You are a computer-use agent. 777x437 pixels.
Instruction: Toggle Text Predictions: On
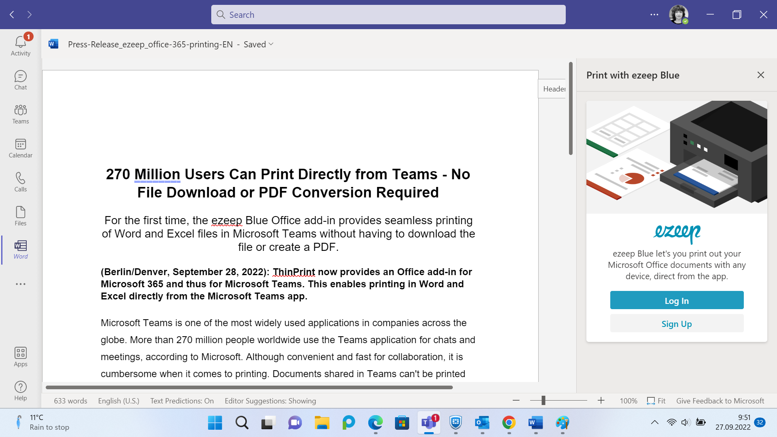tap(182, 401)
